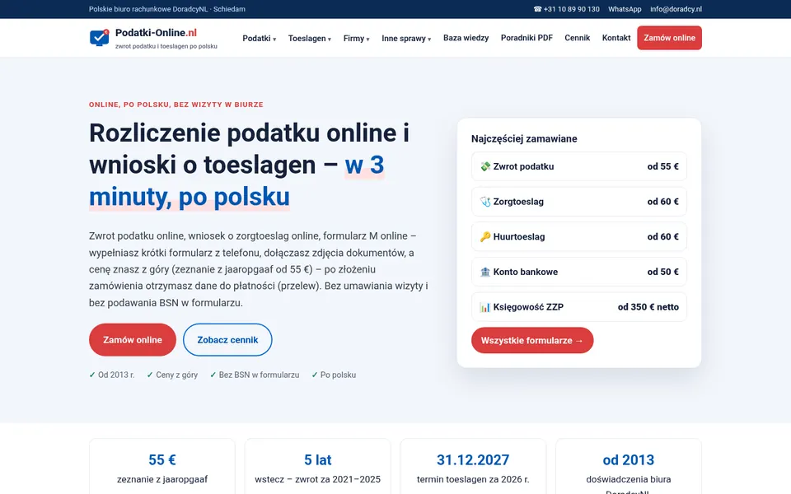Click the 'od 2013' stat card

(x=629, y=466)
